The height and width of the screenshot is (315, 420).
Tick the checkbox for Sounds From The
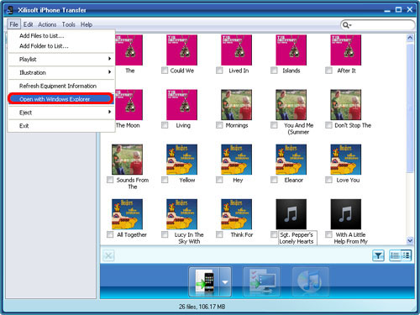(x=110, y=180)
